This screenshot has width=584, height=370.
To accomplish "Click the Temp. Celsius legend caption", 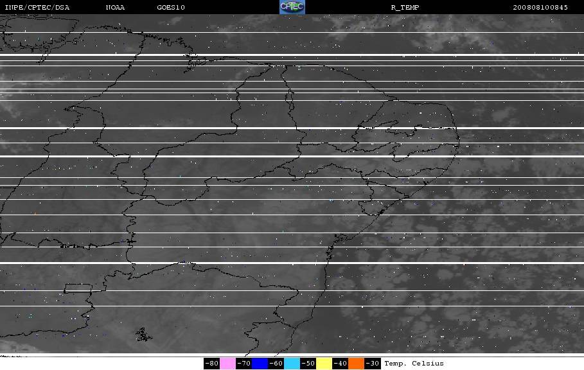I will pos(414,364).
